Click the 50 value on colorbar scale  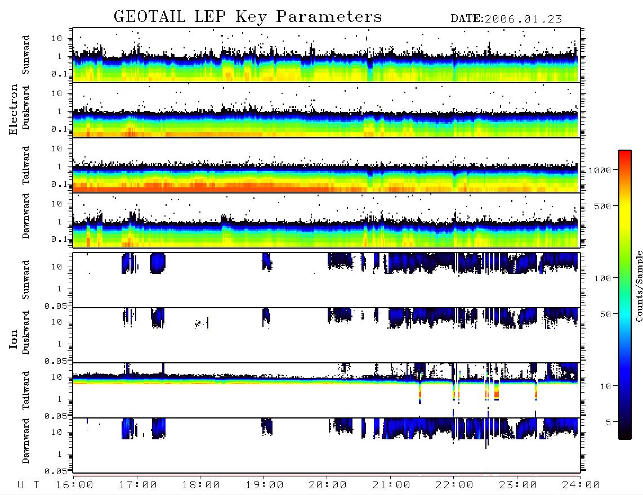605,314
